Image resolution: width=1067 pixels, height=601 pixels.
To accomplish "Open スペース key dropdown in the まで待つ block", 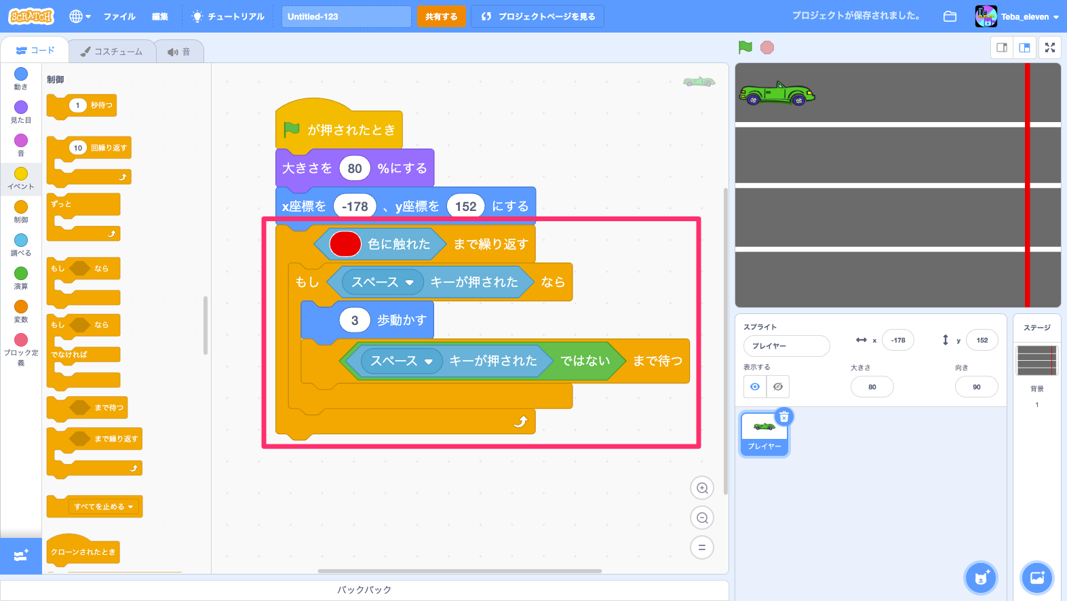I will (x=402, y=361).
